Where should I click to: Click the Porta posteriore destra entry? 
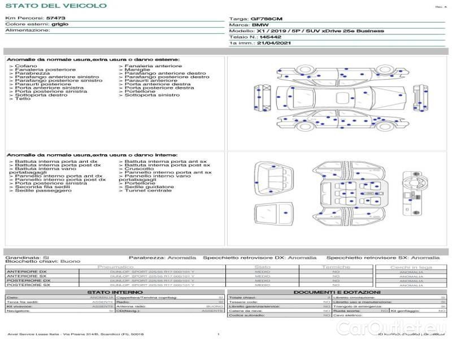tap(157, 88)
